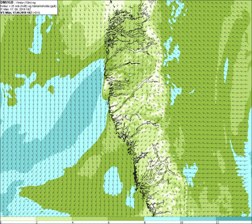Click the 12+ m/s dark teal swatch
This screenshot has height=224, width=252.
pos(234,219)
